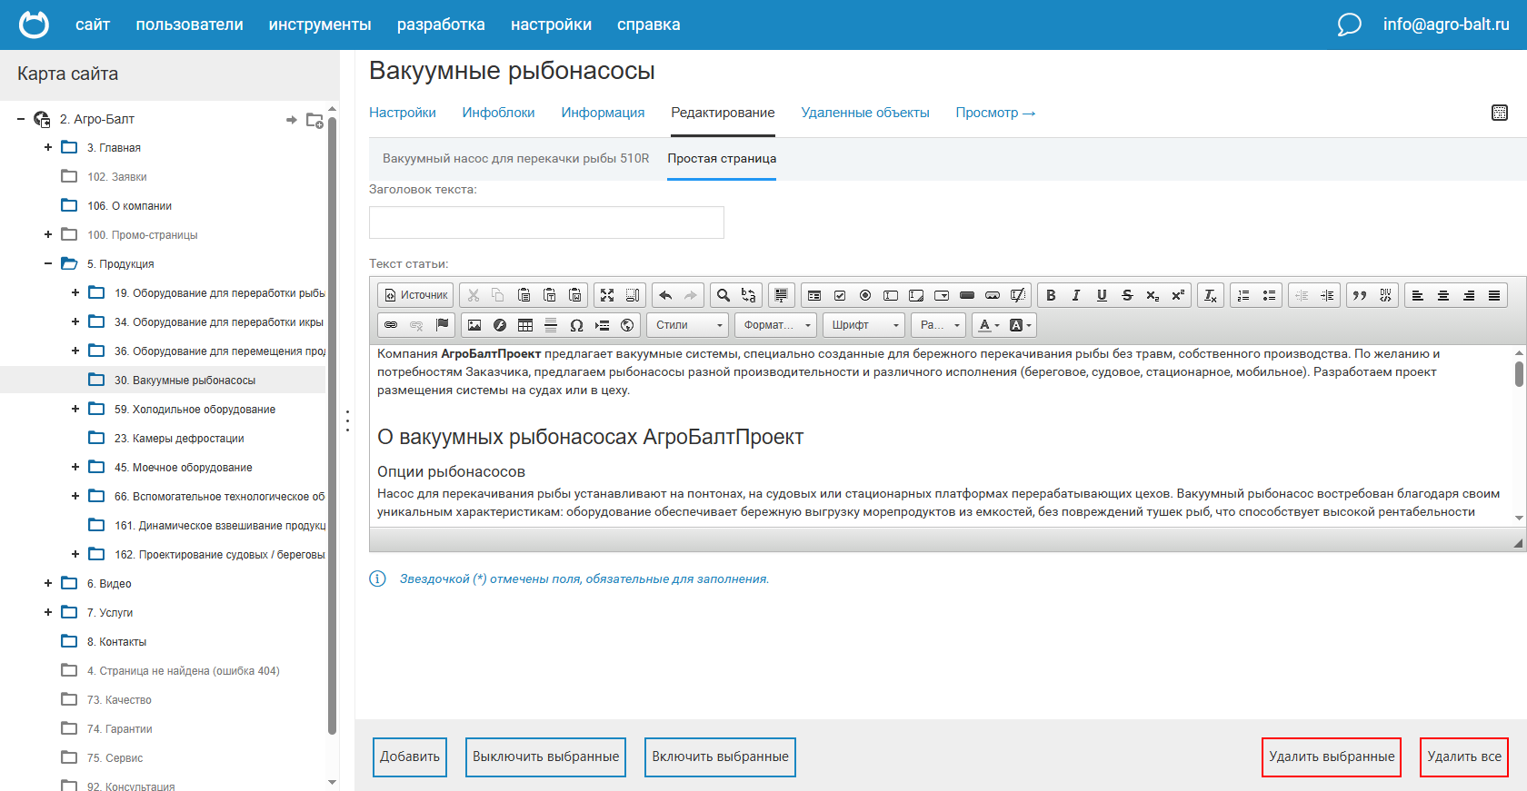Insert special character with Omega icon
The height and width of the screenshot is (791, 1527).
(x=576, y=325)
